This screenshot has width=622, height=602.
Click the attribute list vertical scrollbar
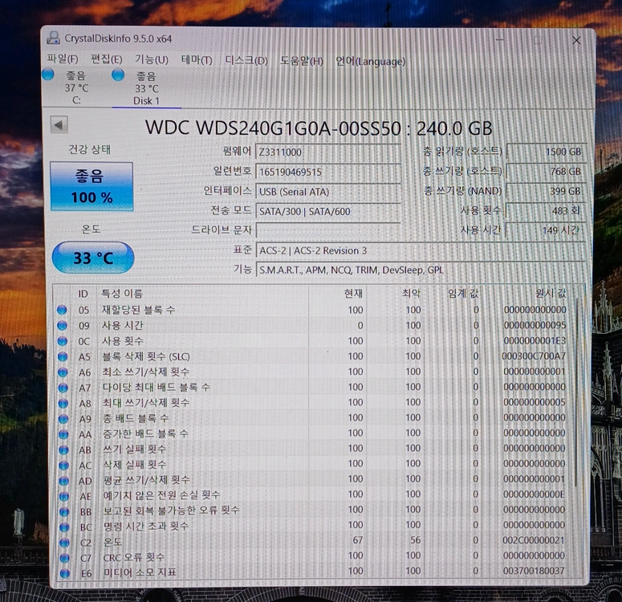coord(576,391)
